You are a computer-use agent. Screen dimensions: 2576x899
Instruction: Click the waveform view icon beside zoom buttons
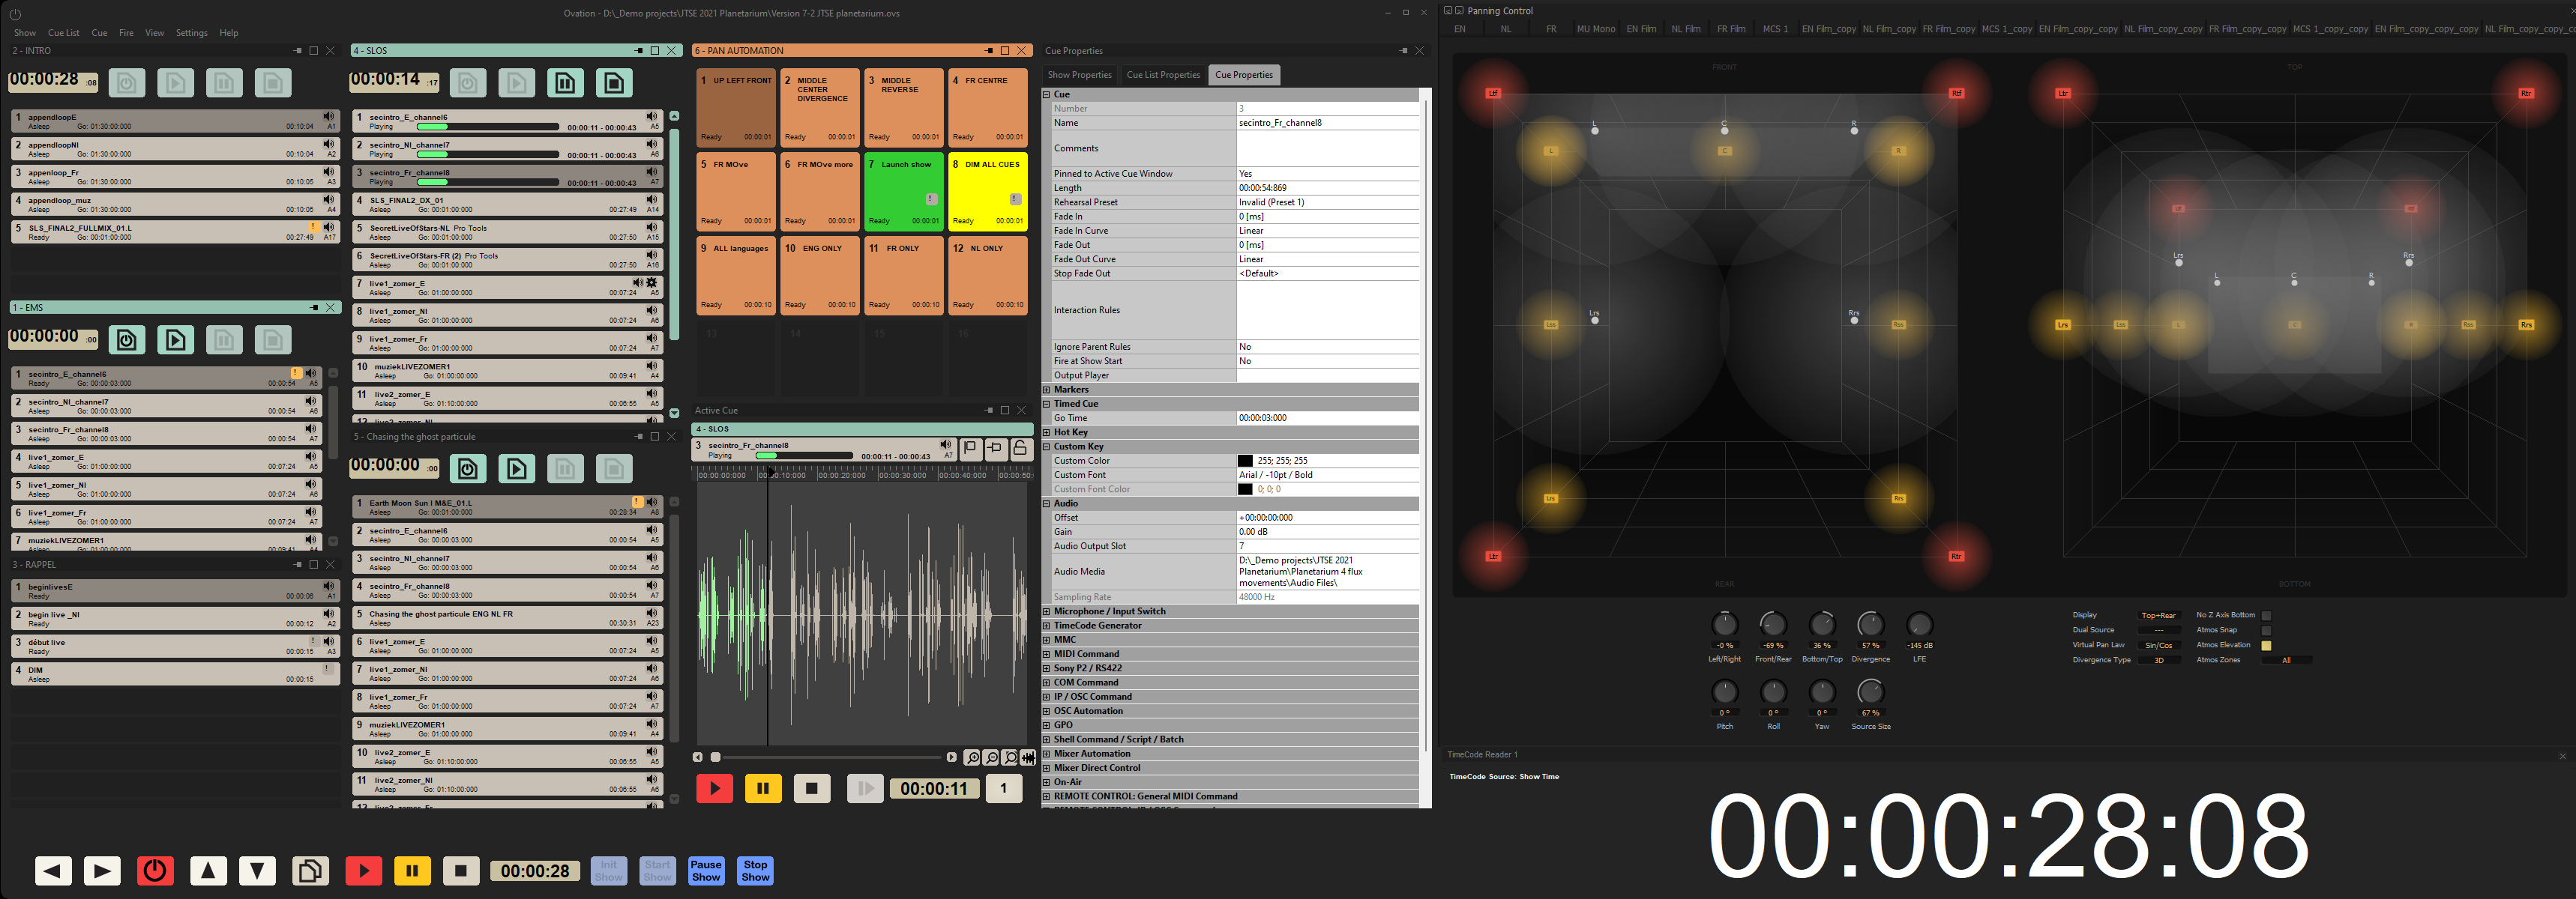pos(1028,758)
